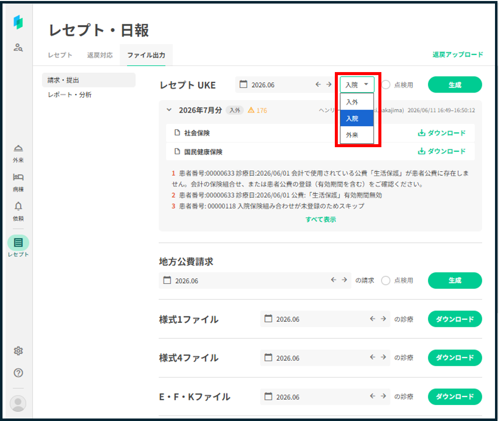This screenshot has height=421, width=499.
Task: Click the 2026年7月分 heading text
Action: 200,110
